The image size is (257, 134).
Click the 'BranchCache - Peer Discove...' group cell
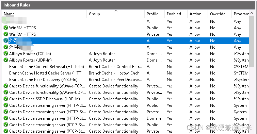pyautogui.click(x=115, y=80)
